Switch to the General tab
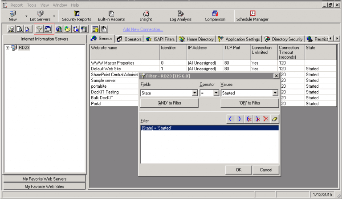The width and height of the screenshot is (342, 199). (102, 39)
